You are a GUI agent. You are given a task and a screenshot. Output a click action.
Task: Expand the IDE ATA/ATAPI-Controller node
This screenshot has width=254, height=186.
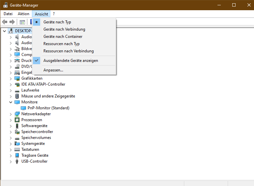pos(11,85)
